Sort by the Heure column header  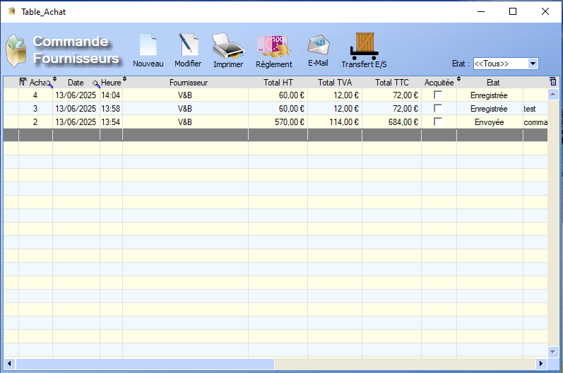(111, 83)
